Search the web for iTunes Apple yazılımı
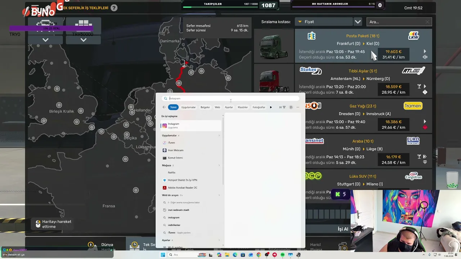Screen dimensions: 461x259 191,233
